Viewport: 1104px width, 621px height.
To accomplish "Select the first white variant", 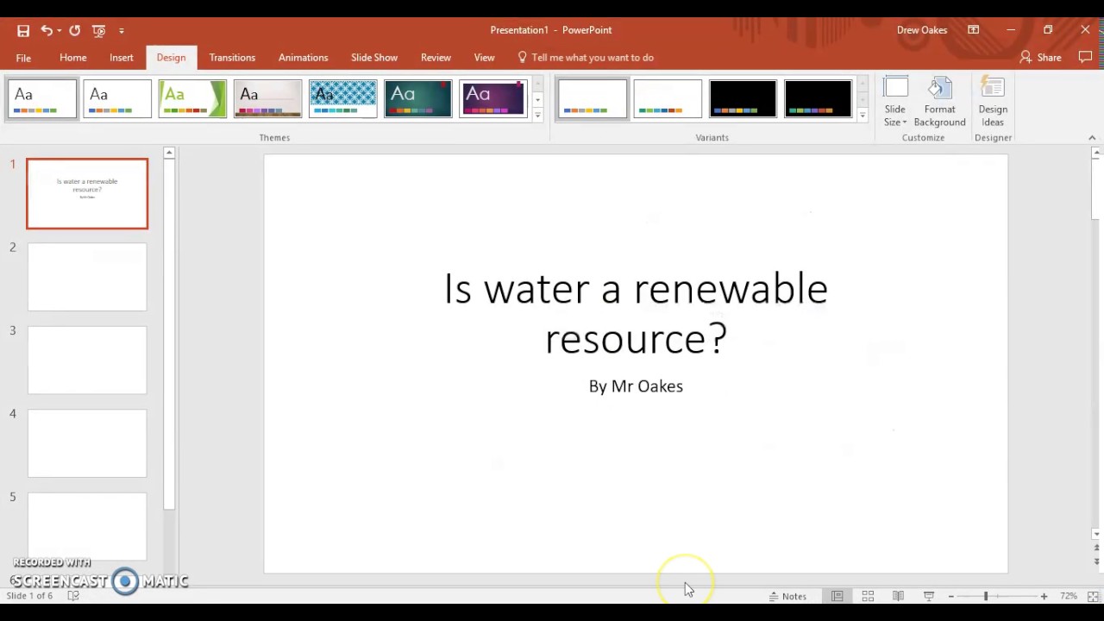I will pos(592,99).
